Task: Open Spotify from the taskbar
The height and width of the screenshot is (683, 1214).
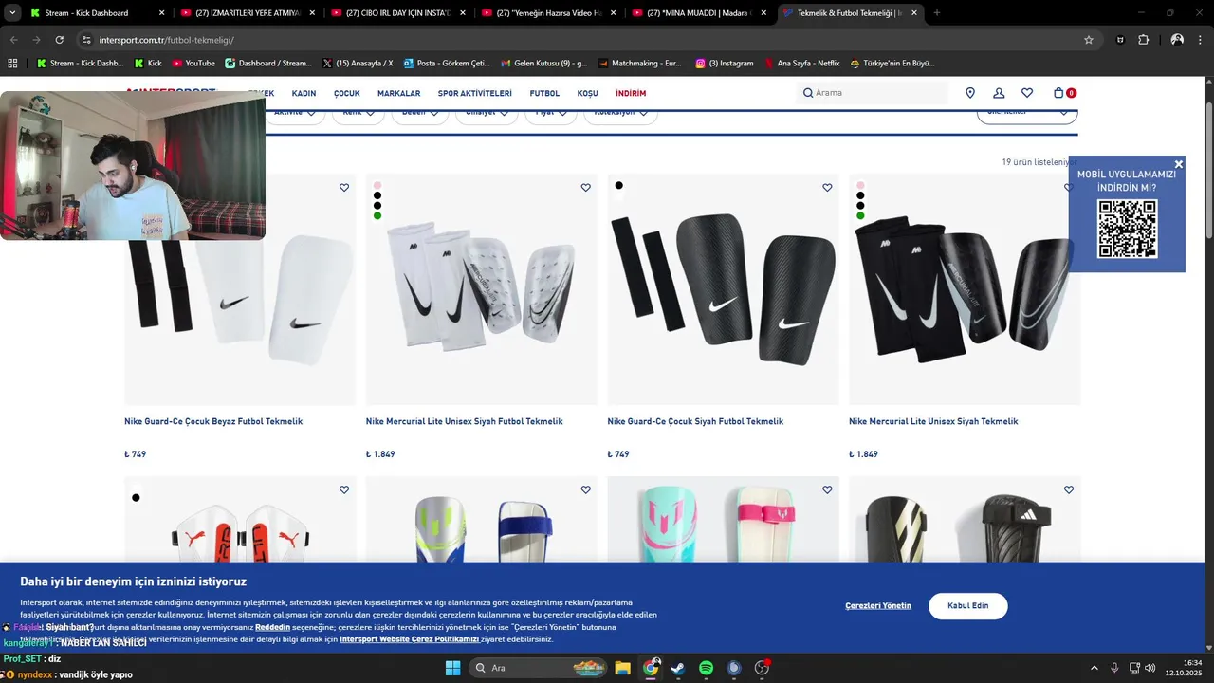Action: point(706,668)
